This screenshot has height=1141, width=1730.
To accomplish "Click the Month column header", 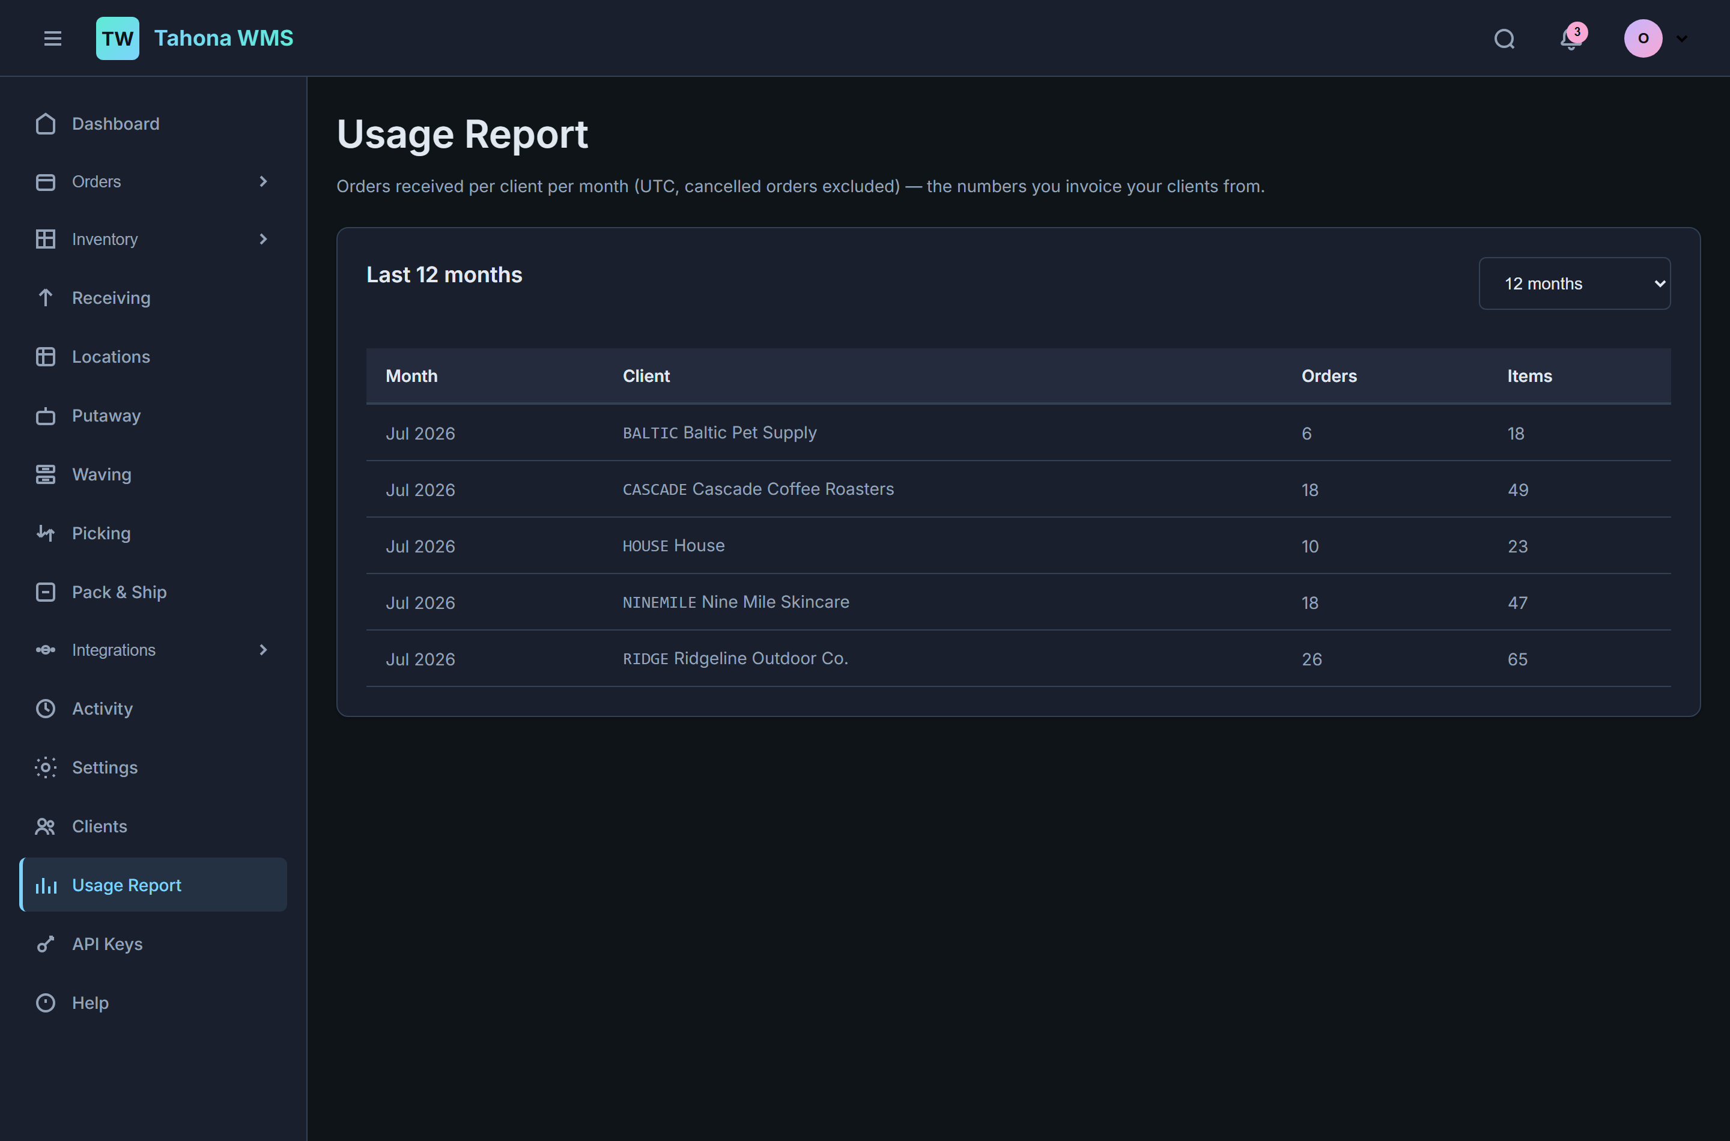I will [x=411, y=376].
